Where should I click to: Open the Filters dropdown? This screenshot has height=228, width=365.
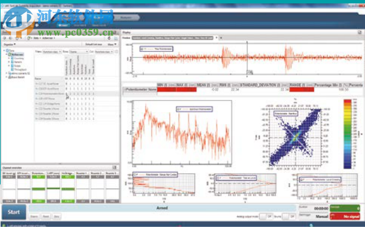[x=52, y=51]
